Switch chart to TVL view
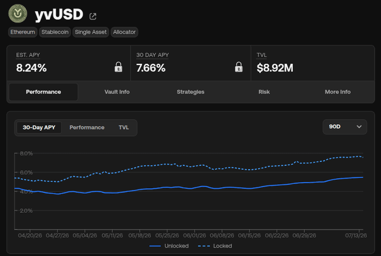 pos(123,127)
